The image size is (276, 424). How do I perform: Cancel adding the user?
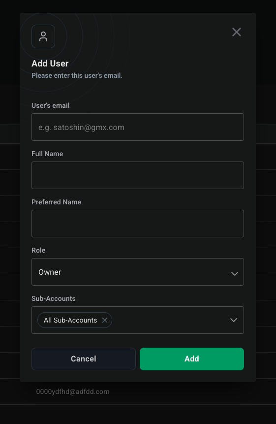(x=84, y=359)
